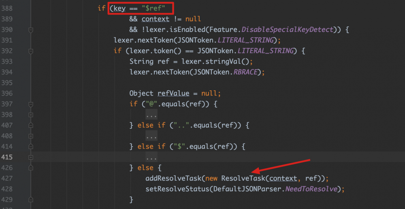Collapse the fold marker at line 414

pos(31,147)
